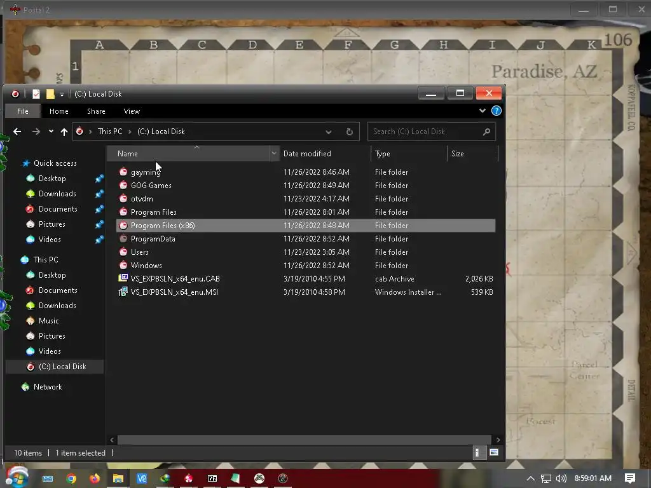Open Music under This PC
651x488 pixels.
tap(48, 321)
